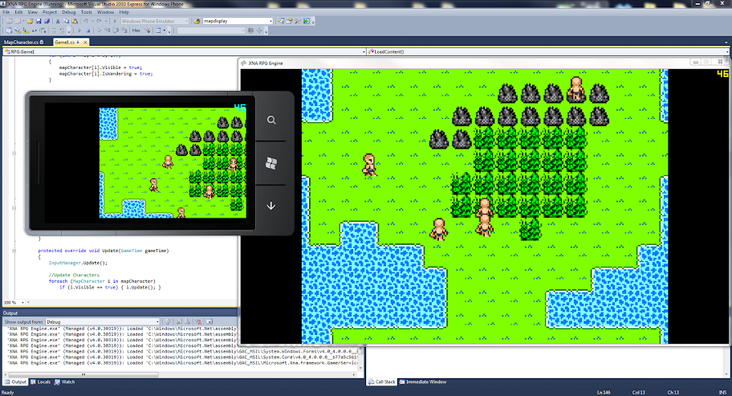Open the Edit menu
The image size is (732, 396).
pyautogui.click(x=18, y=12)
